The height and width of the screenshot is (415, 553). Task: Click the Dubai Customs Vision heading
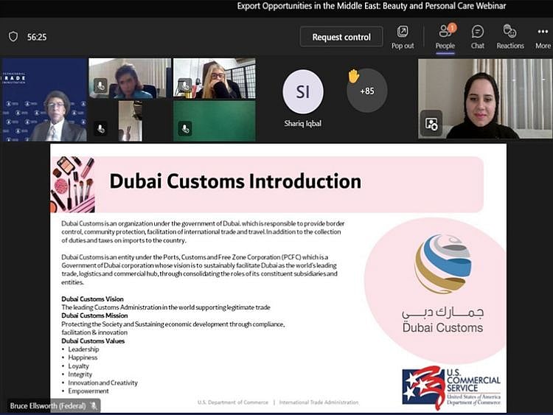[92, 299]
